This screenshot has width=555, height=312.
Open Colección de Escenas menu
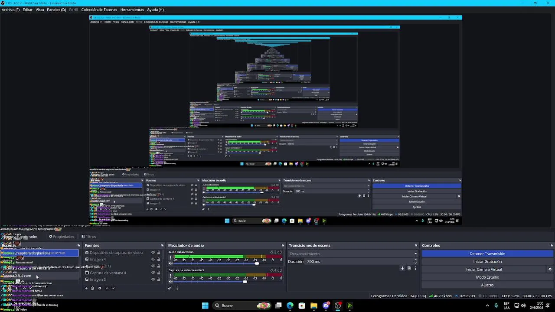pos(99,10)
